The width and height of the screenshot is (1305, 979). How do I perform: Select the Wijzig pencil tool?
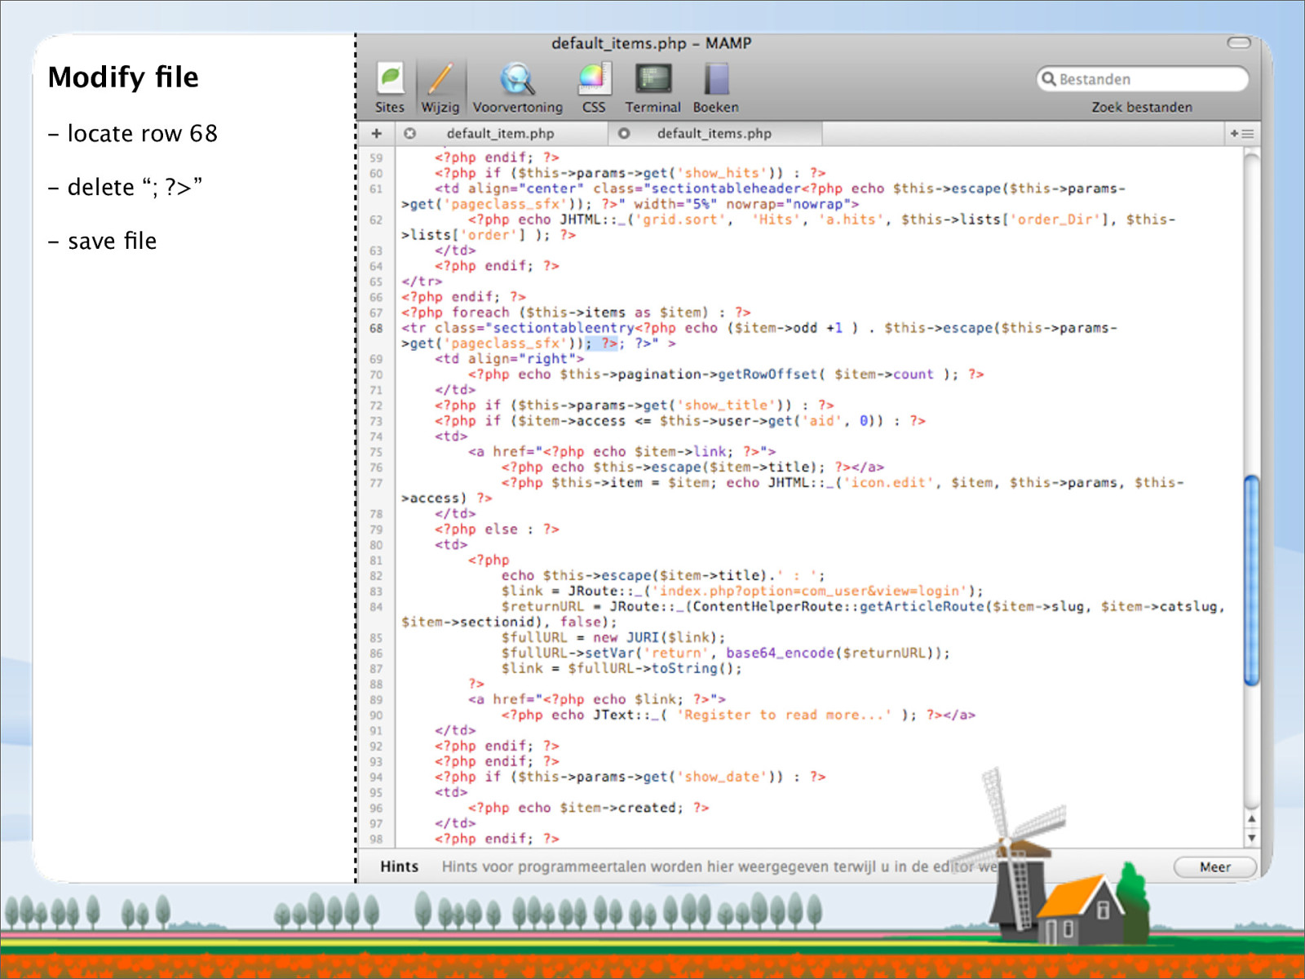click(x=440, y=79)
